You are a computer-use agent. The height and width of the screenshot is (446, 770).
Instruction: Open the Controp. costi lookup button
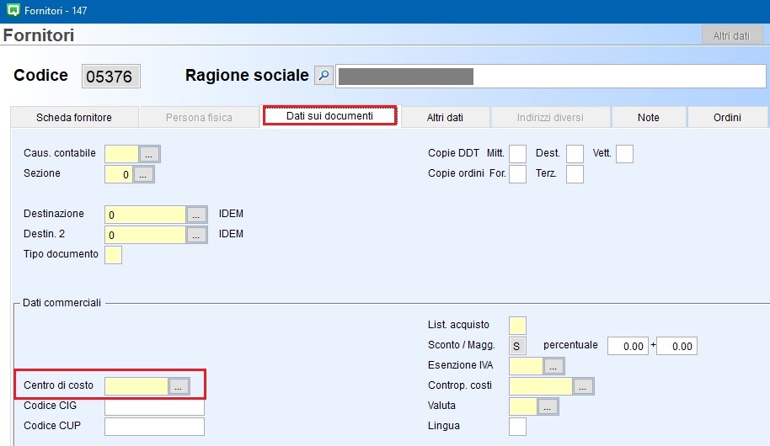[583, 386]
